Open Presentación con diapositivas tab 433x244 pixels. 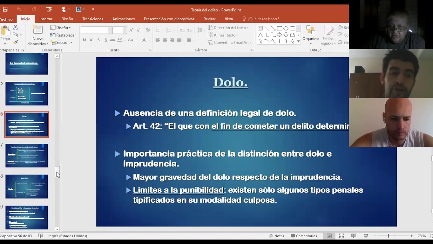coord(169,19)
